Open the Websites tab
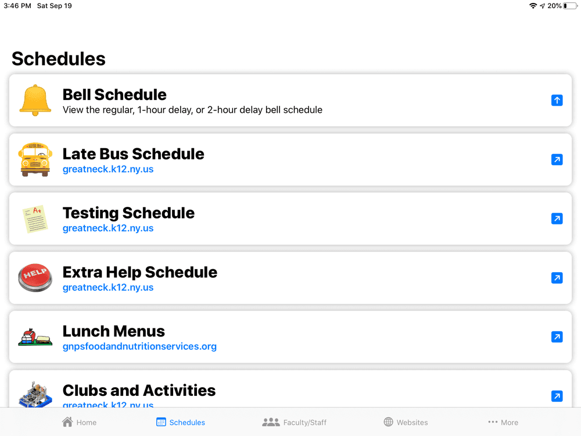 coord(406,422)
